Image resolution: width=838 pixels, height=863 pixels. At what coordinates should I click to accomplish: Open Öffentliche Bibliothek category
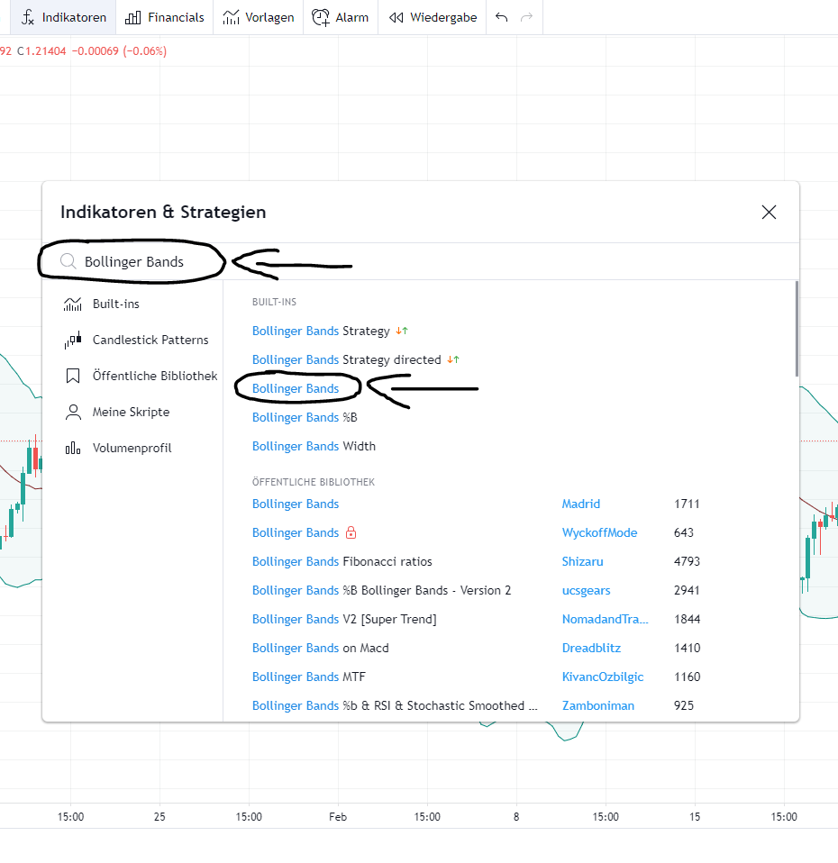tap(154, 377)
